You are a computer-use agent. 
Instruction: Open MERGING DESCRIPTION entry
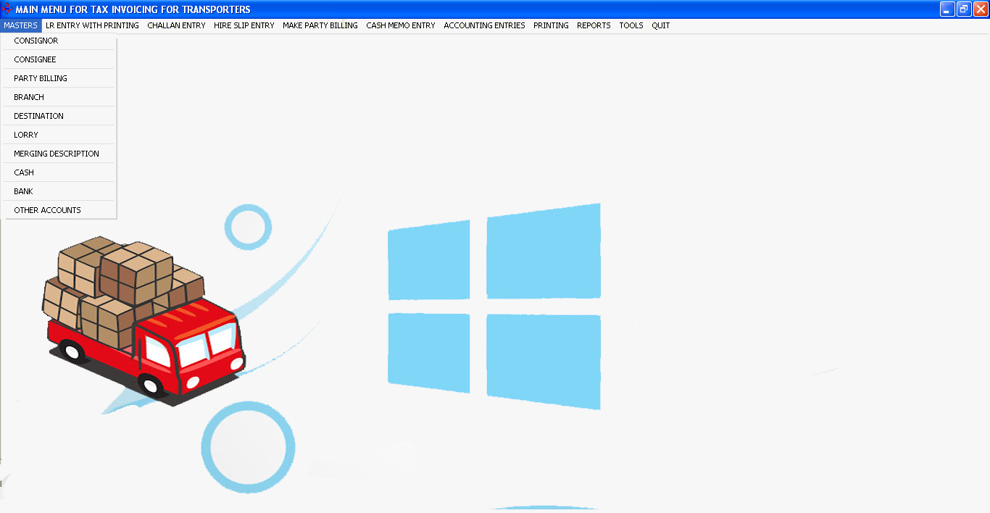point(56,153)
